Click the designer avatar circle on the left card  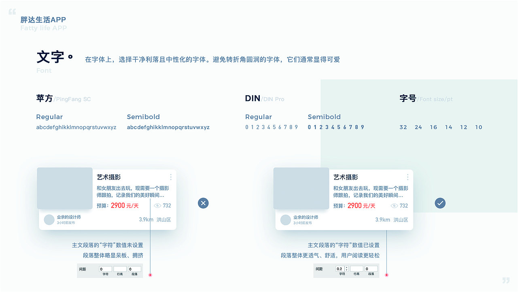point(49,220)
